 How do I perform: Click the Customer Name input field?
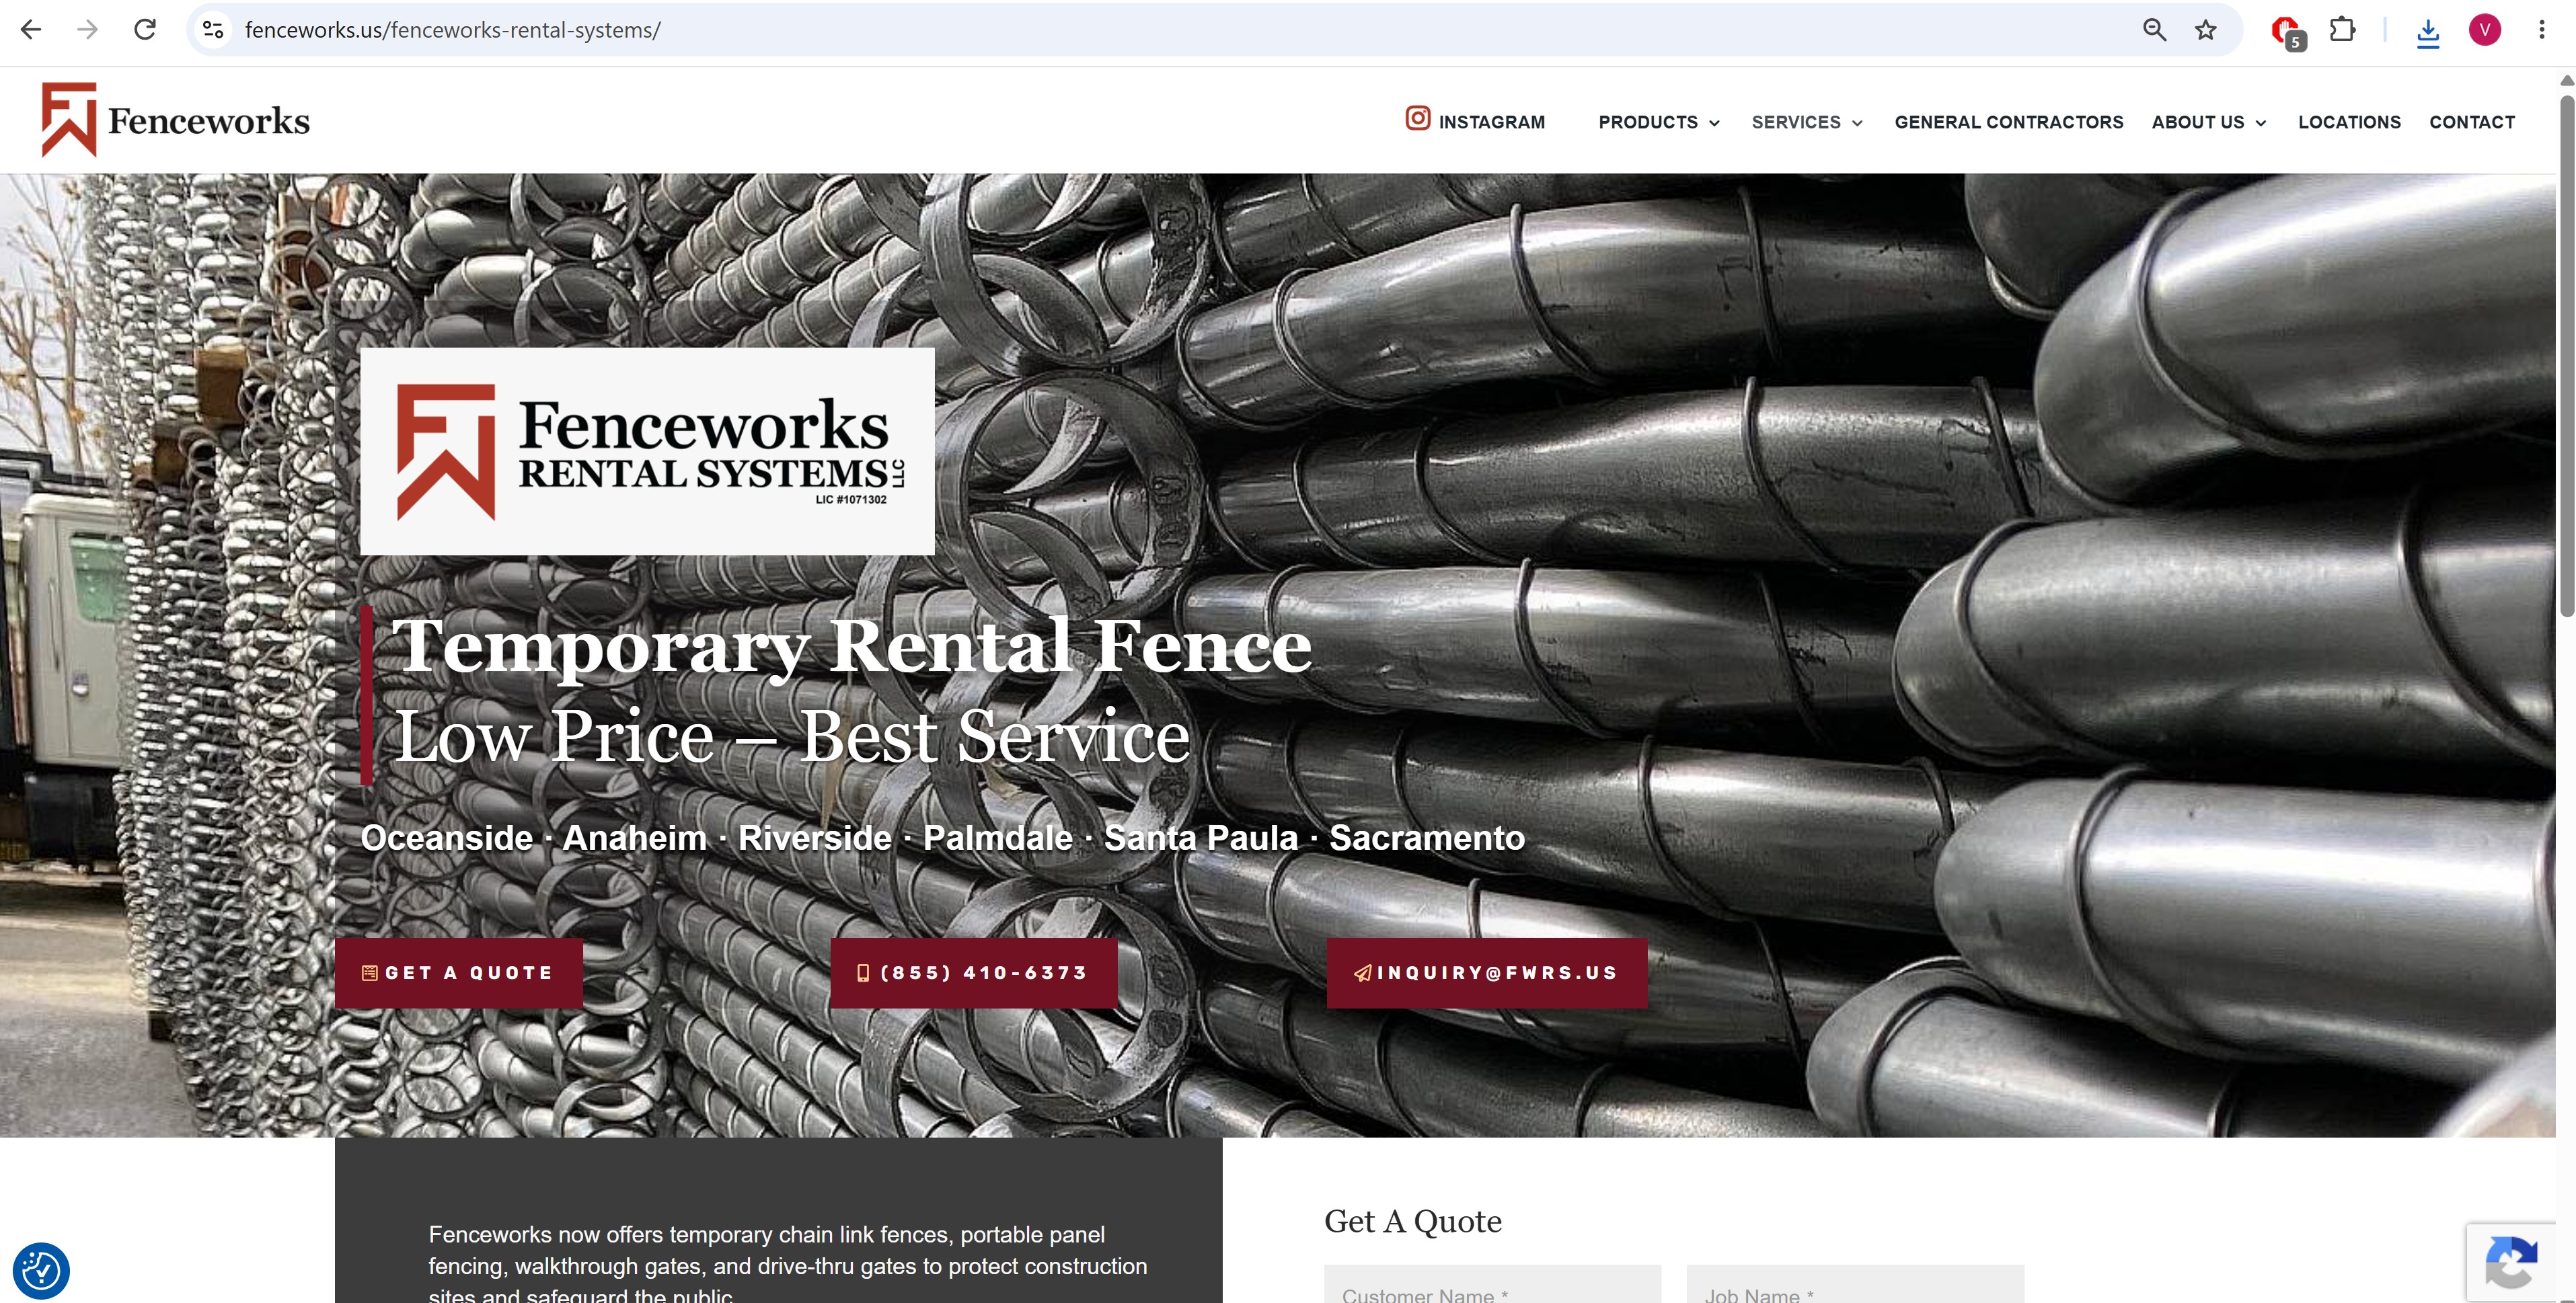(x=1492, y=1284)
